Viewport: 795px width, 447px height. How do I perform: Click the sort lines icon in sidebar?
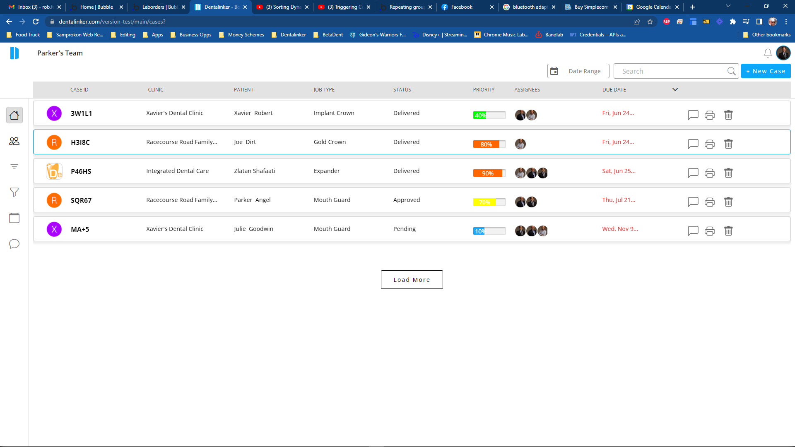point(14,166)
